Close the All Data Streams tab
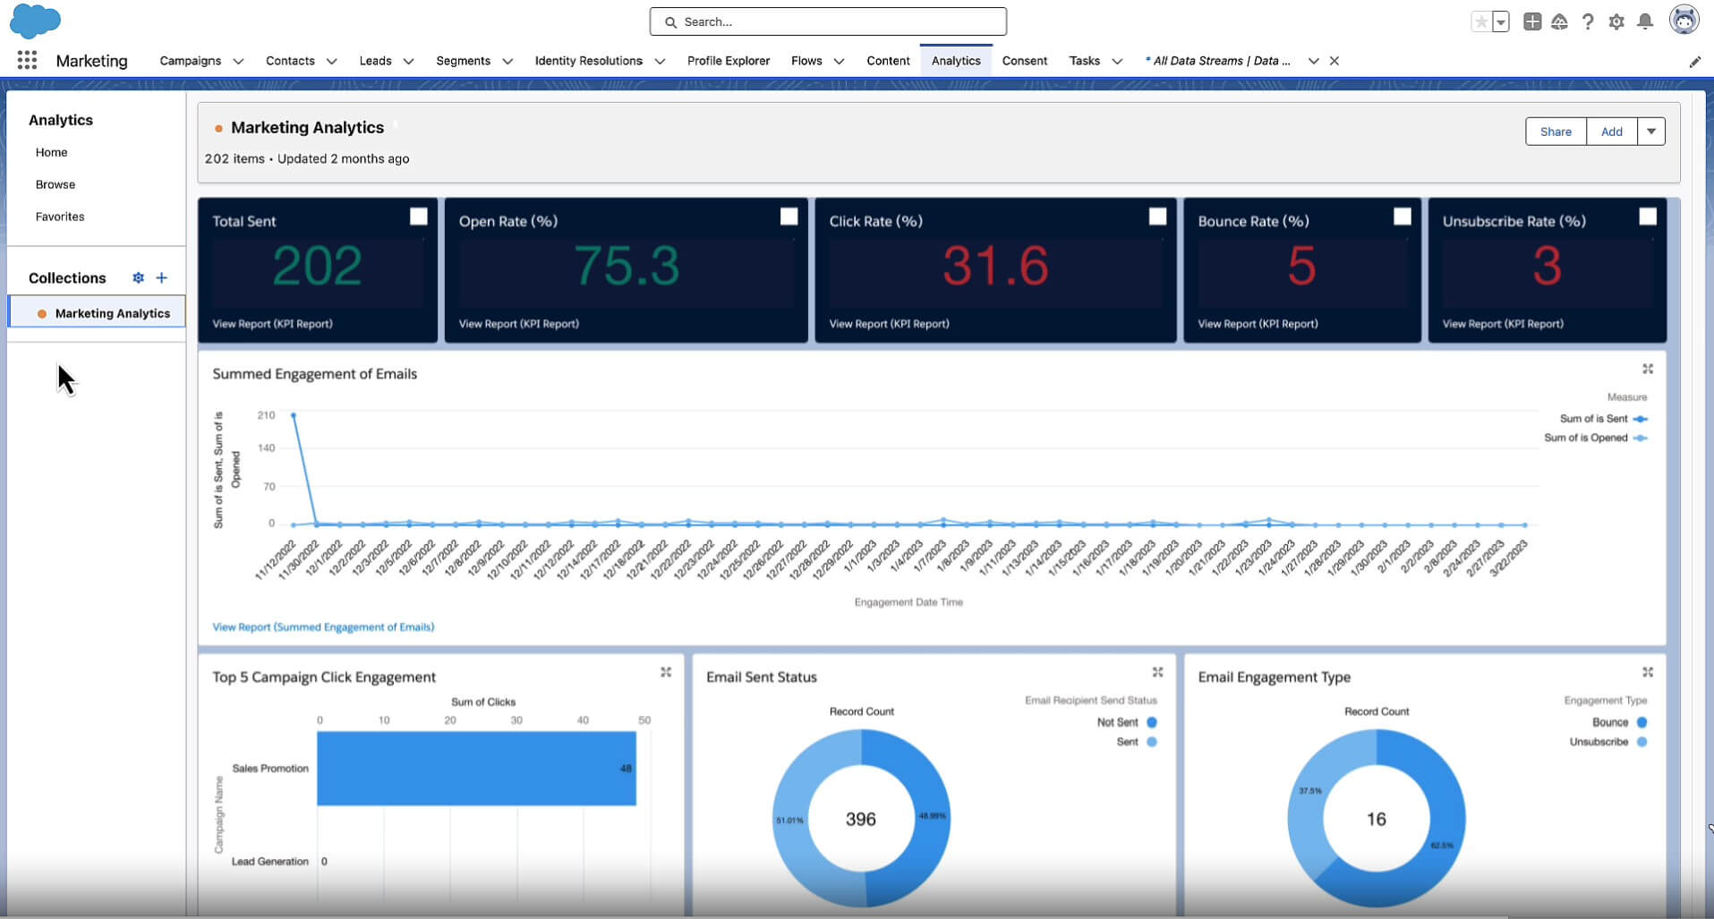 1335,61
